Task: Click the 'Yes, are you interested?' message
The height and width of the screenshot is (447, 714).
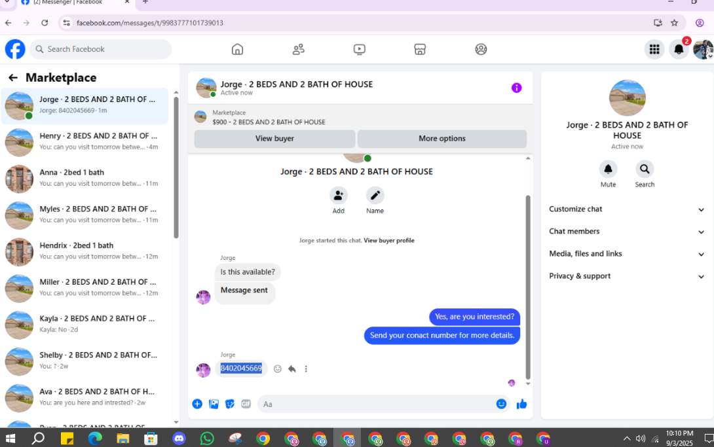Action: (x=474, y=317)
